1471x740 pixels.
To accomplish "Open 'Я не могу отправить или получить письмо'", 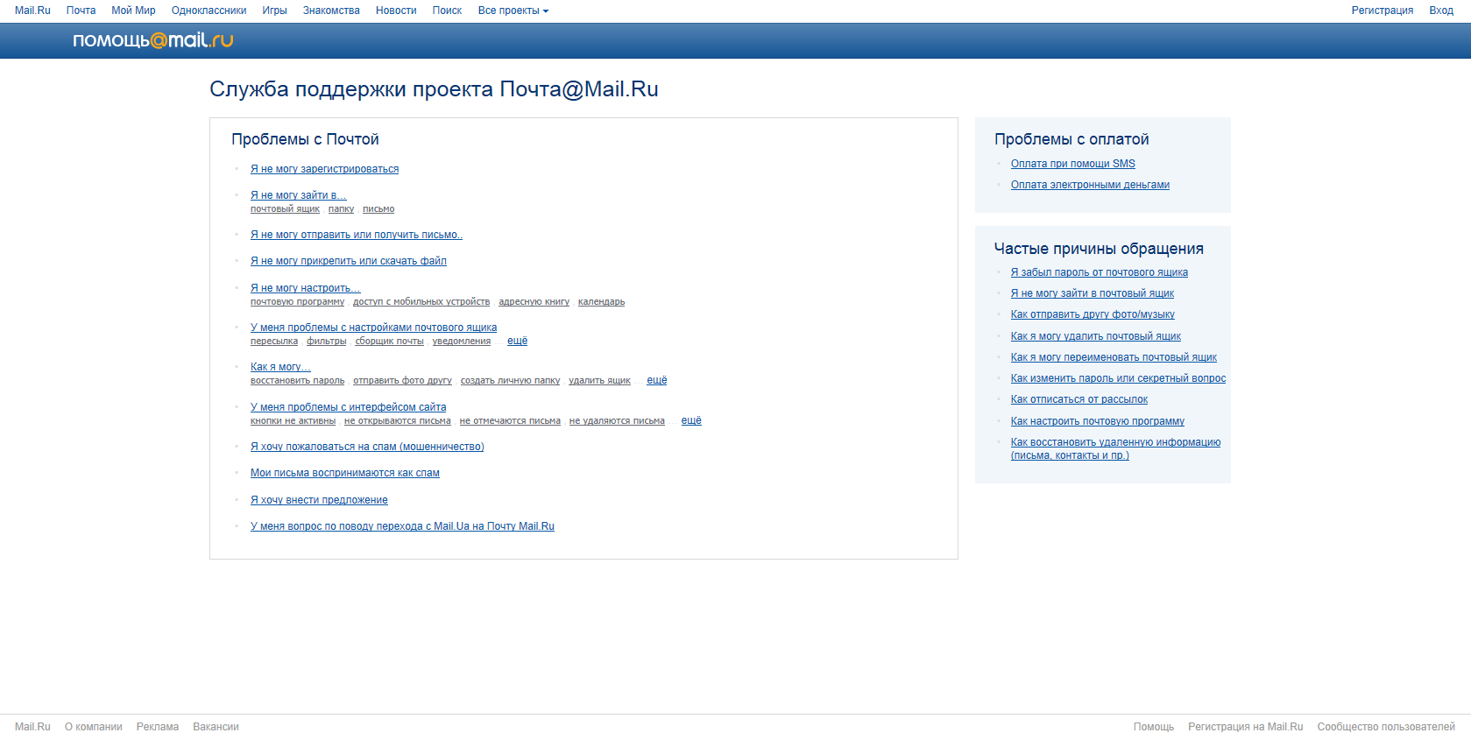I will (357, 235).
